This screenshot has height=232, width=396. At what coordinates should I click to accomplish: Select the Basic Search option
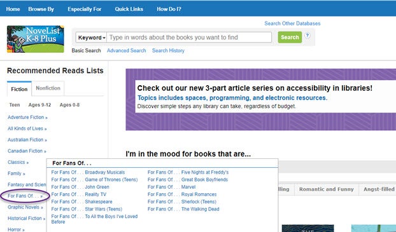tap(86, 50)
